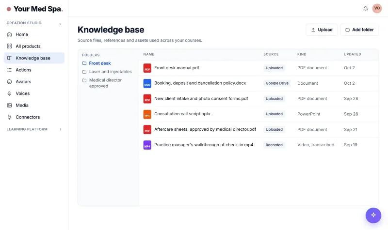This screenshot has width=388, height=230.
Task: Open Aftercare sheets, approved by medical director.pdf
Action: pos(205,129)
